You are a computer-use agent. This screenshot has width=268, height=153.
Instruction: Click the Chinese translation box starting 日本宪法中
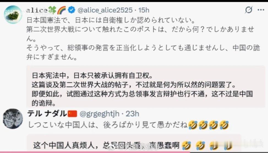click(x=146, y=87)
